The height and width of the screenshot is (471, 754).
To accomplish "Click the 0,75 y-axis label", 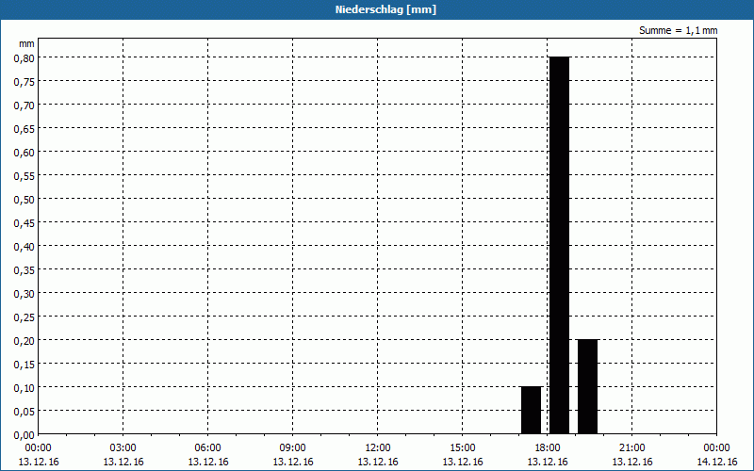I will coord(25,82).
